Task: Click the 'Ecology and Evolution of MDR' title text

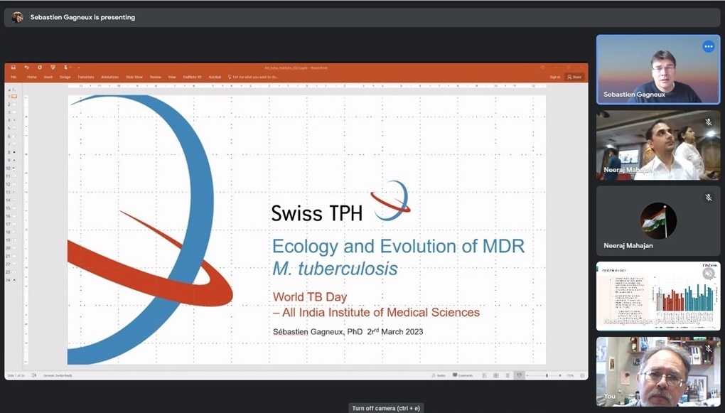Action: click(399, 246)
